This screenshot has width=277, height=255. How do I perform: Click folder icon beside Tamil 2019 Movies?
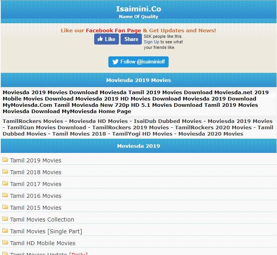pyautogui.click(x=5, y=160)
